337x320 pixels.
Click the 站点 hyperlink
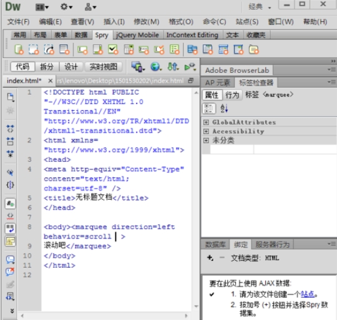click(x=308, y=294)
